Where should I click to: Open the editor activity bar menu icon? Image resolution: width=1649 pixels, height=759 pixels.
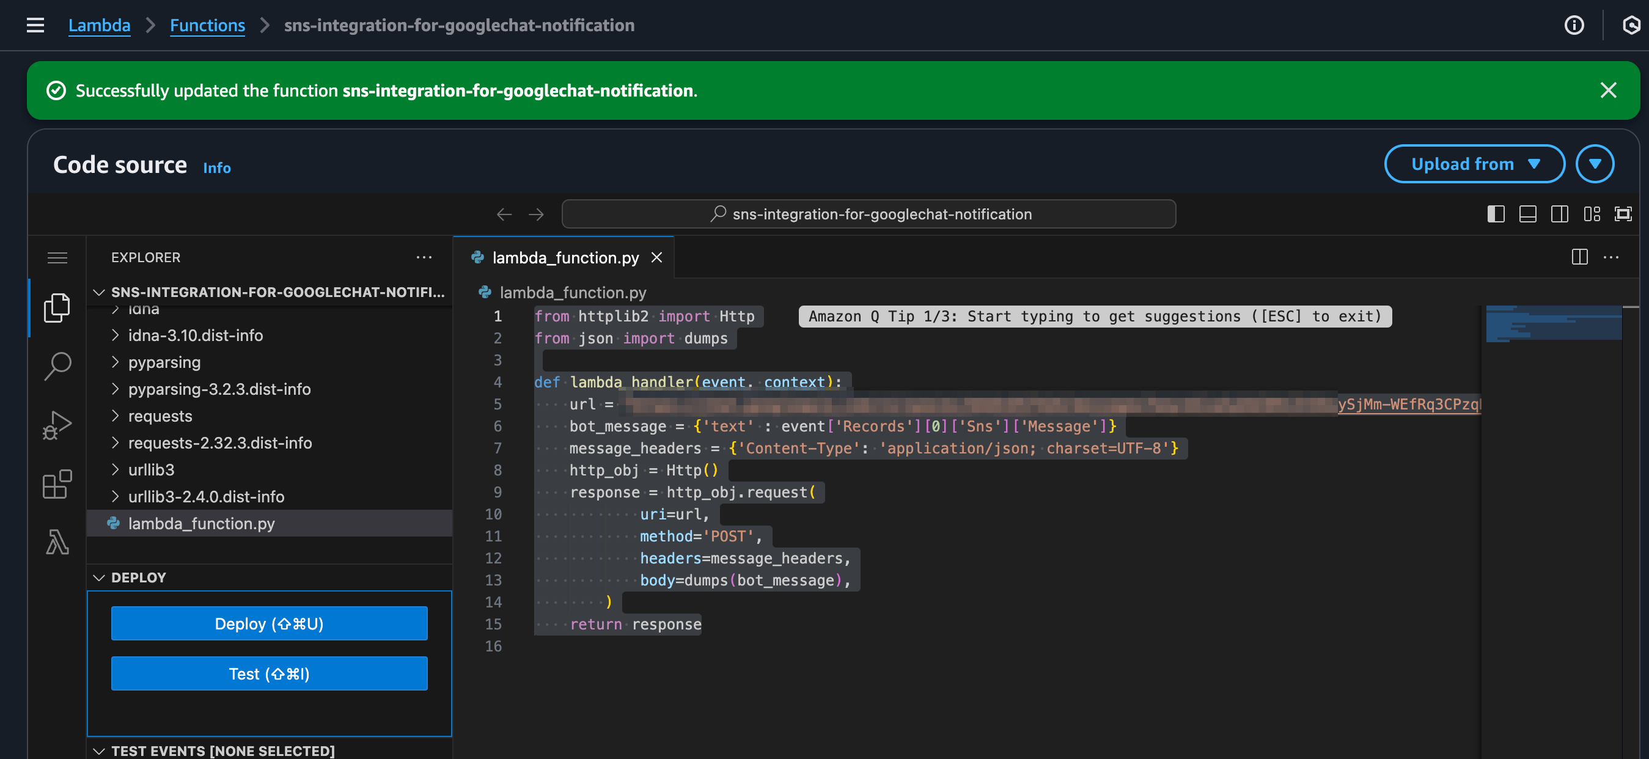click(x=57, y=258)
